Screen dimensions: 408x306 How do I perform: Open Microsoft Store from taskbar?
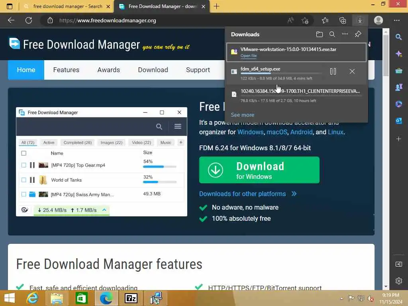(x=81, y=298)
